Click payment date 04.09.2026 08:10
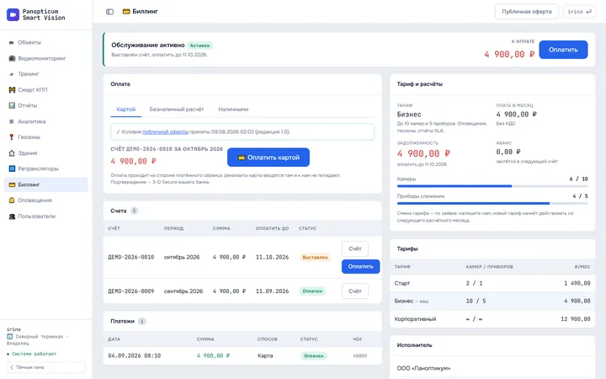Screen dimensions: 606x379 point(135,355)
